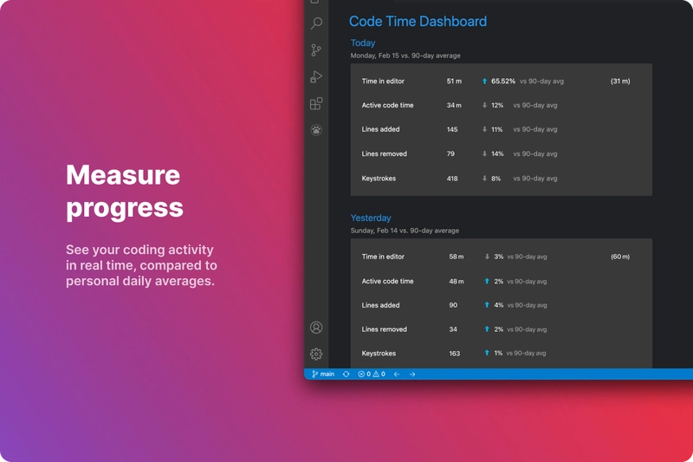Click the 145 lines added value

click(452, 129)
